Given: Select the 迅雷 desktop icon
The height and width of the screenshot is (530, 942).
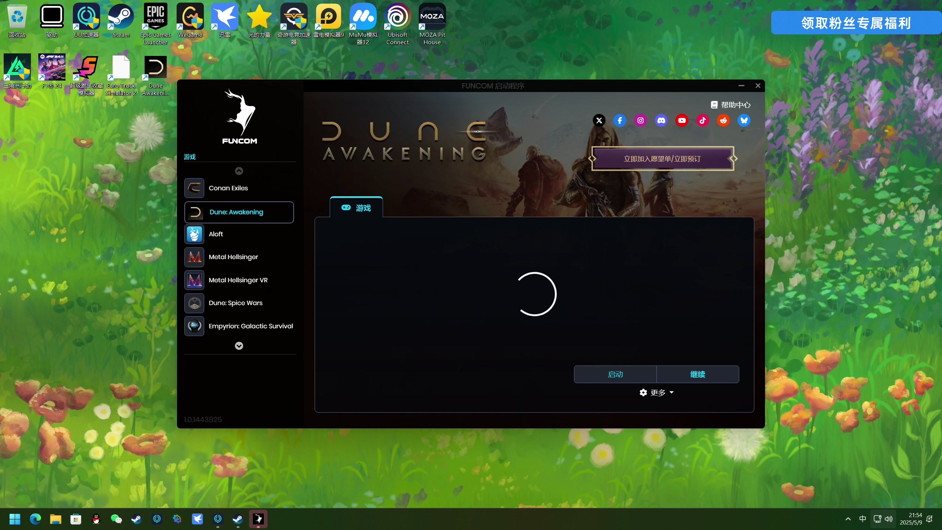Looking at the screenshot, I should coord(225,21).
